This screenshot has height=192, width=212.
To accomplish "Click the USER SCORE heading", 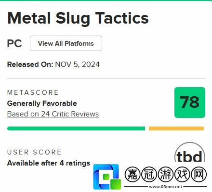I will [34, 152].
